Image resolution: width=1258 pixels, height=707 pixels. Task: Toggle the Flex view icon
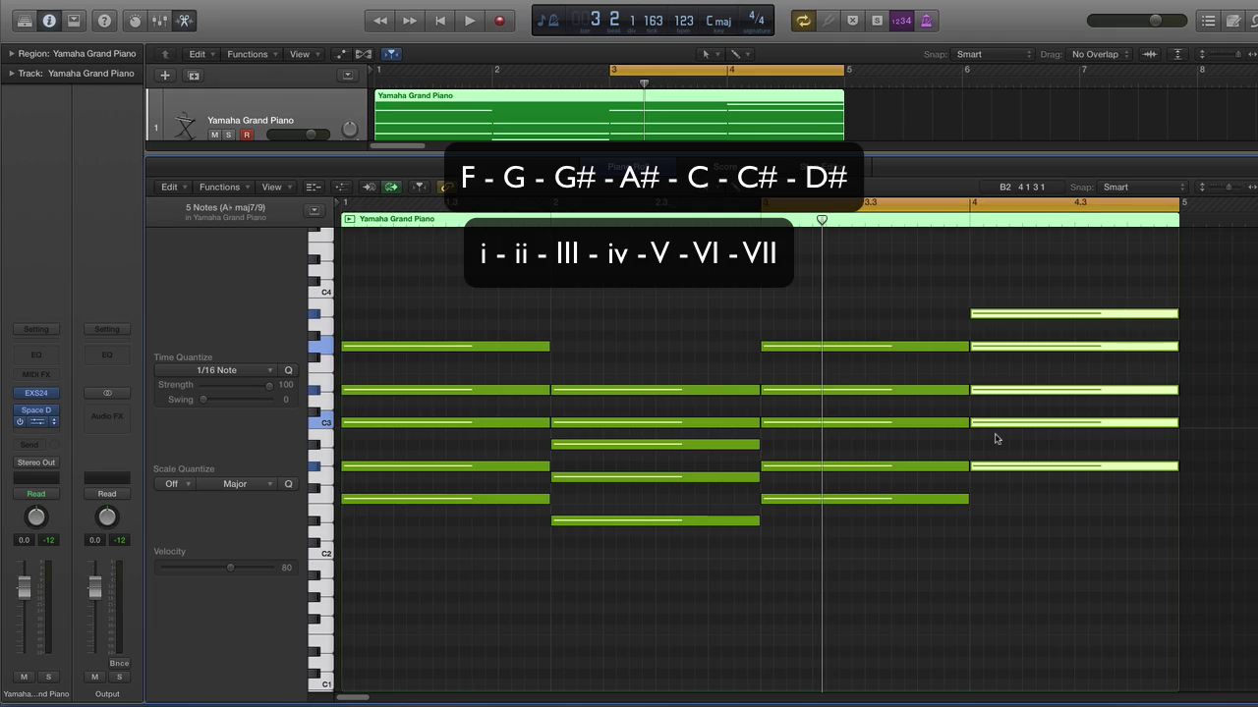pyautogui.click(x=364, y=54)
